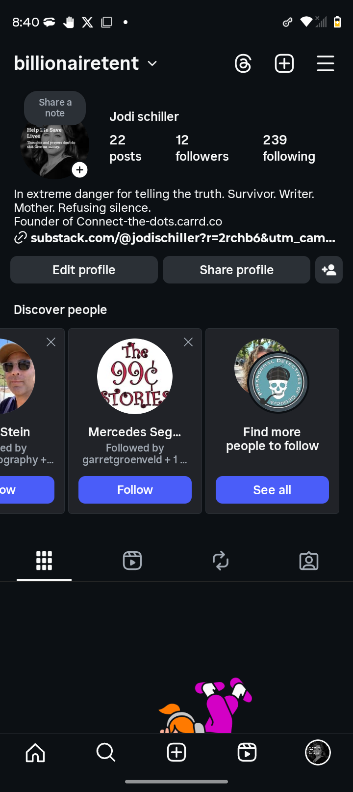The width and height of the screenshot is (353, 792).
Task: Tap the create new post plus icon in header
Action: (x=284, y=64)
